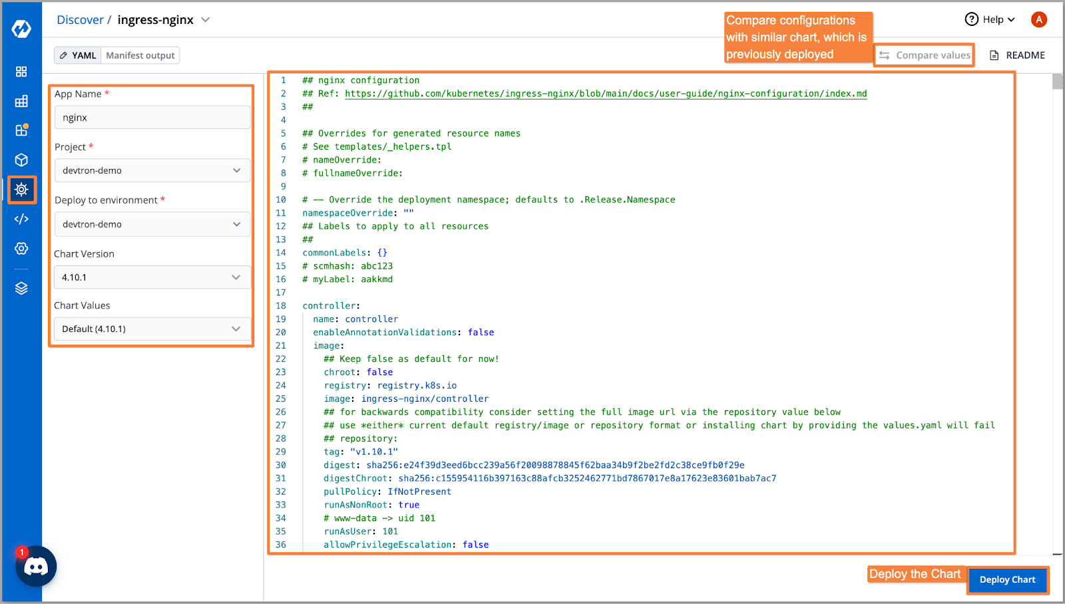Click the Help question mark icon
Viewport: 1065px width, 604px height.
coord(971,19)
